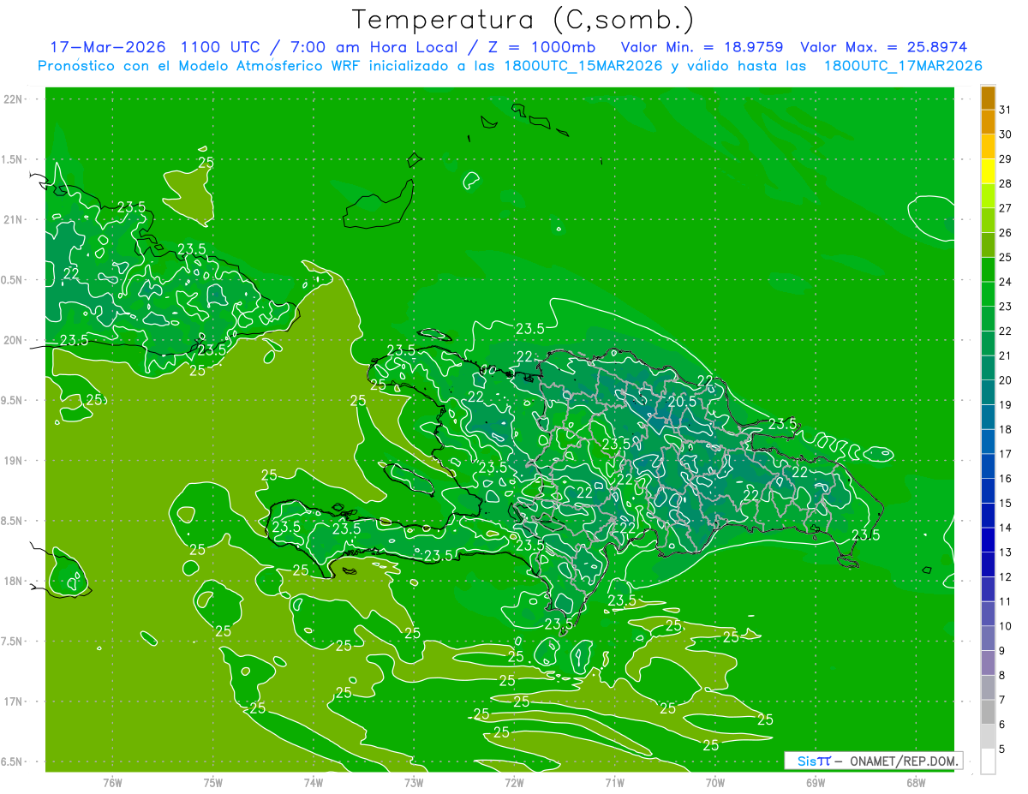Click the "31" value on the color scale
Image resolution: width=1028 pixels, height=794 pixels.
pyautogui.click(x=1006, y=110)
